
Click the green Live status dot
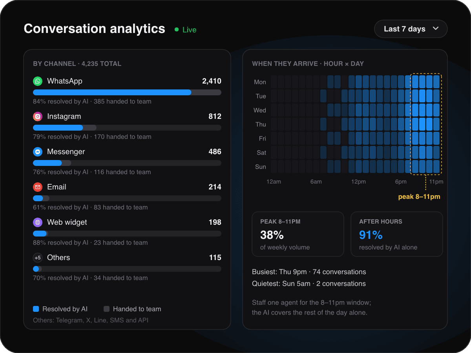(177, 29)
